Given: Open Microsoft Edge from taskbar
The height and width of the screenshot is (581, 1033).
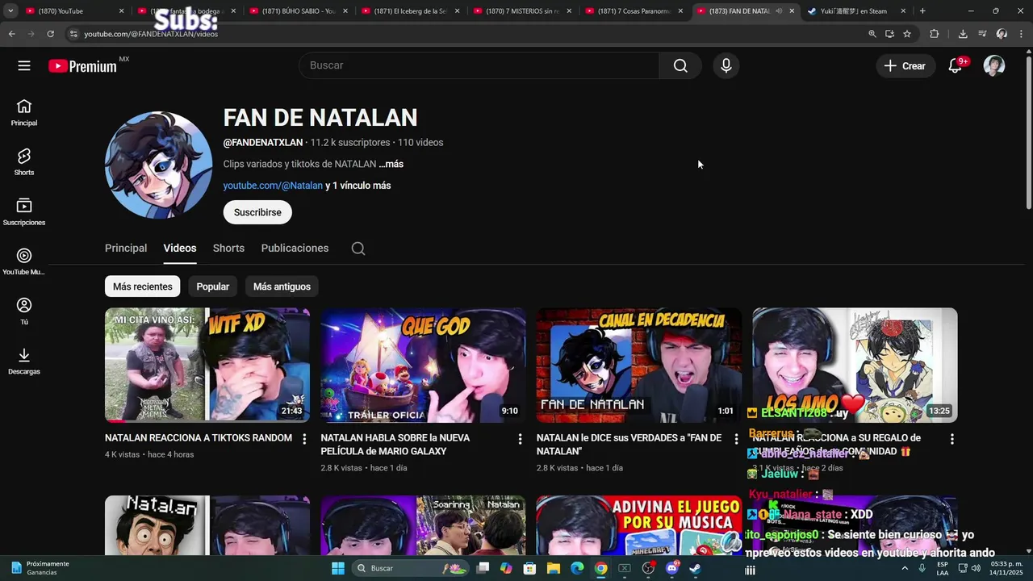Looking at the screenshot, I should 577,568.
